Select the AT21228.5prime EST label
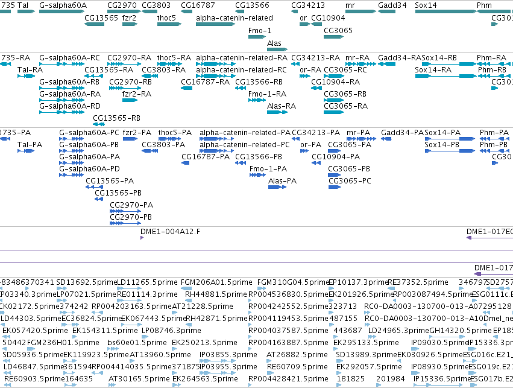Image resolution: width=513 pixels, height=388 pixels. [x=203, y=307]
